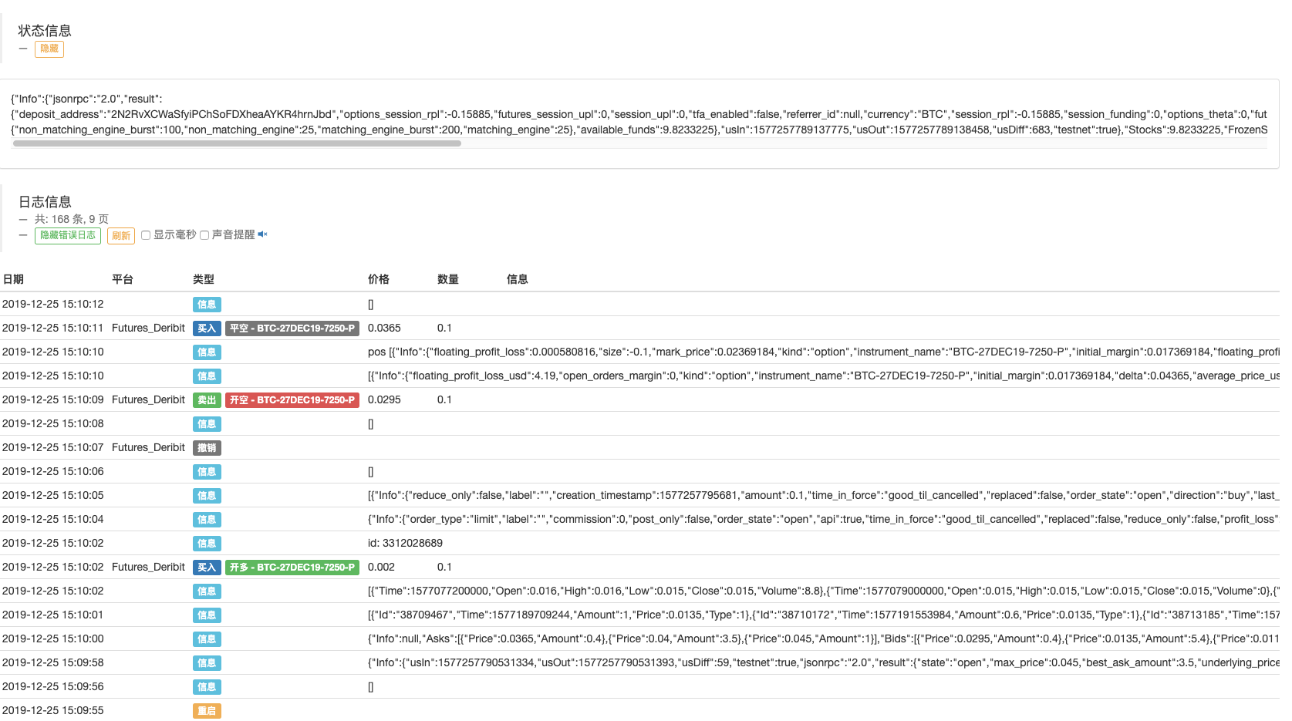Refresh the log with the 刷新 button
Screen dimensions: 1292x721
pos(121,235)
